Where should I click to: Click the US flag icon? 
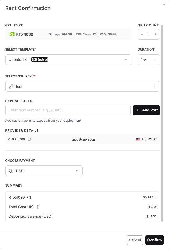[x=138, y=139]
